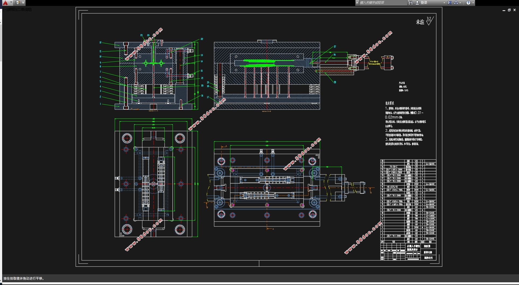Open the application menu dropdown arrow

pos(11,2)
